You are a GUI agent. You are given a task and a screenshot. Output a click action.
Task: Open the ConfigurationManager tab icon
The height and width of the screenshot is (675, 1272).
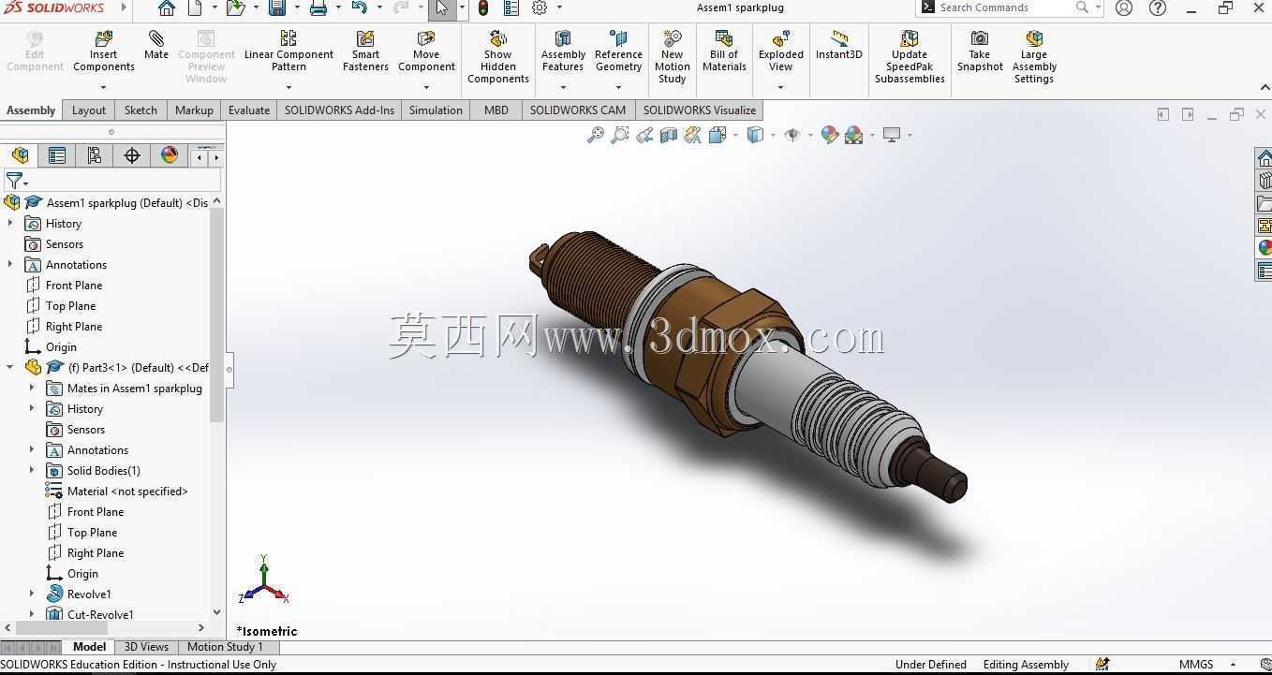click(x=95, y=155)
